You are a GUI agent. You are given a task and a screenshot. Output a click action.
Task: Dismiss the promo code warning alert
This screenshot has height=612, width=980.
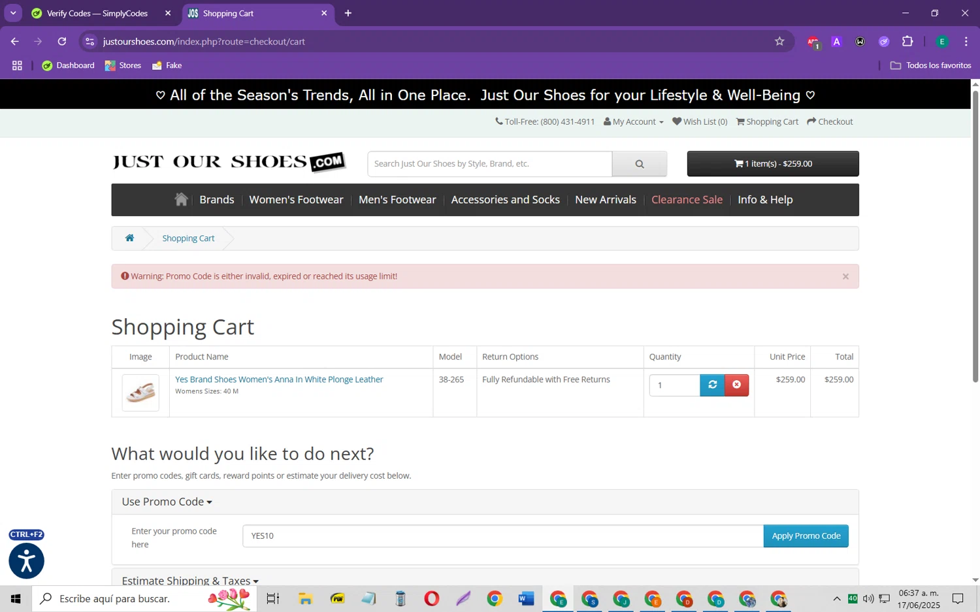(845, 276)
